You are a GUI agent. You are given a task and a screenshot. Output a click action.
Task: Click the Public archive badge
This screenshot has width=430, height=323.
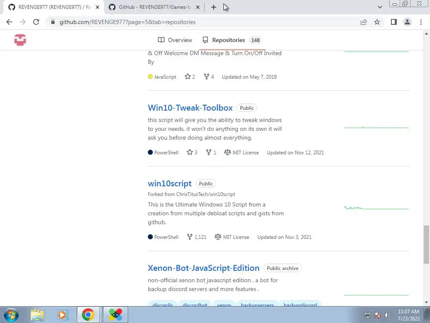pyautogui.click(x=283, y=268)
